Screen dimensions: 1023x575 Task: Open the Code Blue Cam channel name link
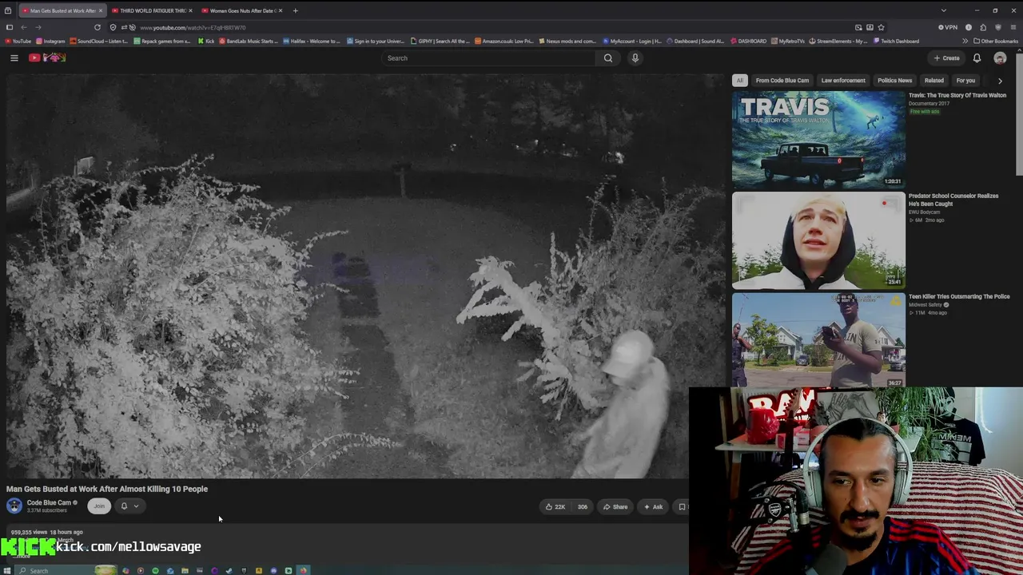pos(49,503)
